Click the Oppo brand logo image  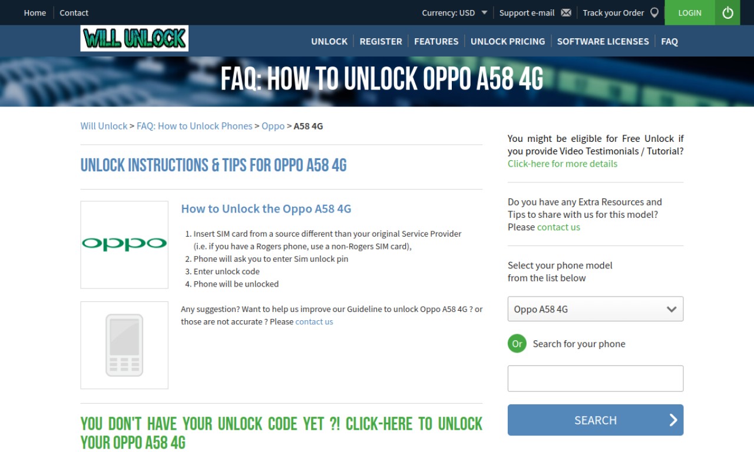click(124, 245)
